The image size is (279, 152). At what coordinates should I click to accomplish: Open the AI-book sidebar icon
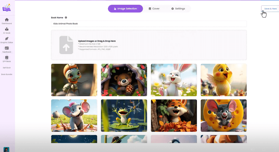coord(7,29)
